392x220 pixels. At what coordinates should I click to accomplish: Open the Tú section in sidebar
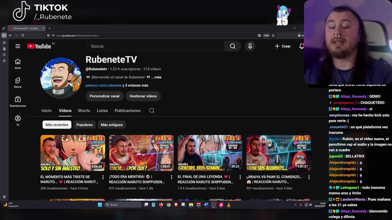point(18,121)
